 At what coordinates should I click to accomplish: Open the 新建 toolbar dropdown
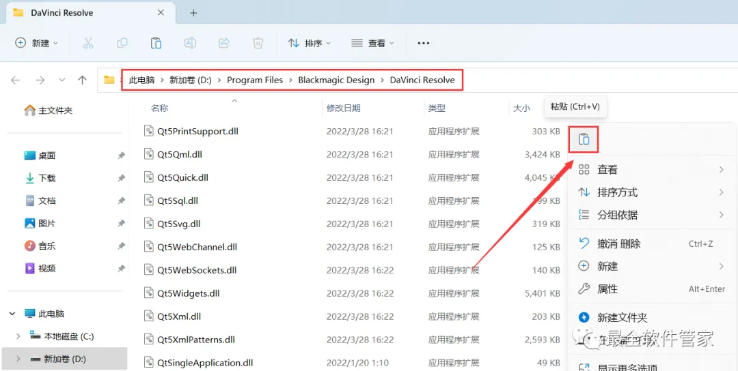[x=37, y=43]
